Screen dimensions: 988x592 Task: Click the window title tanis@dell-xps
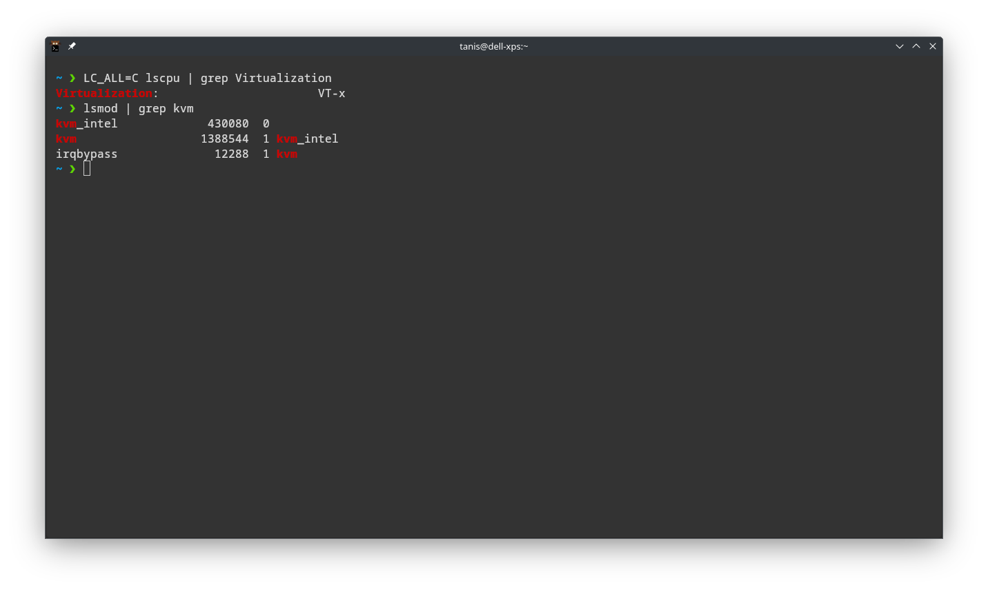[494, 46]
